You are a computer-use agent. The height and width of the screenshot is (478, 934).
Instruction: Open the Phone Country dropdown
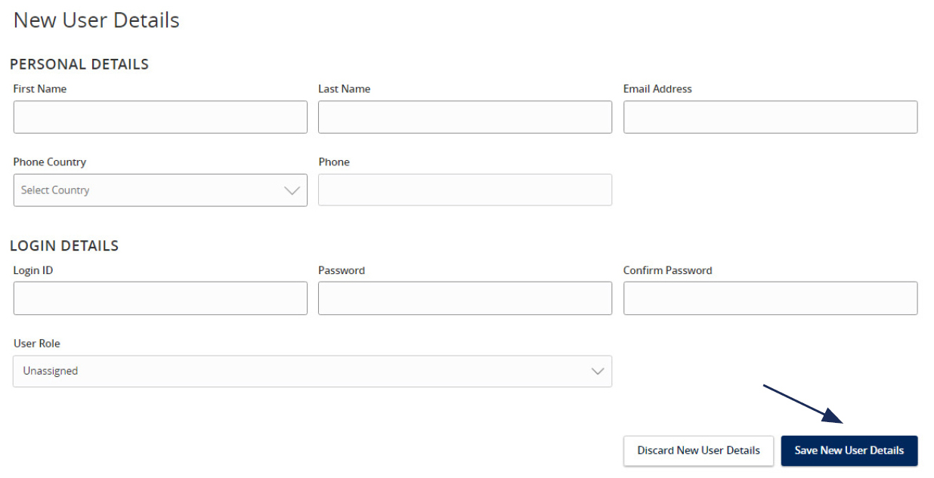click(160, 190)
